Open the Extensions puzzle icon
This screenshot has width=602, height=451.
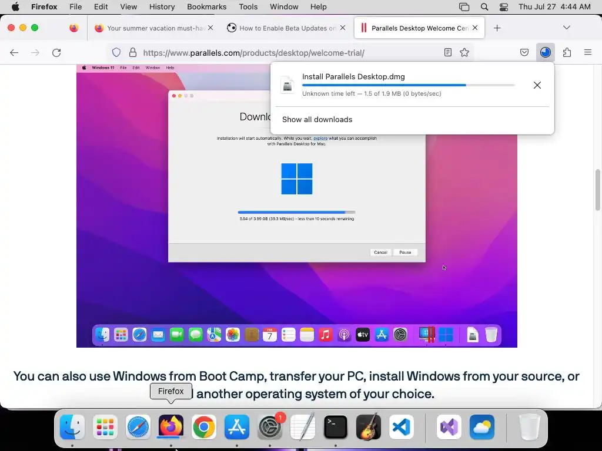567,52
